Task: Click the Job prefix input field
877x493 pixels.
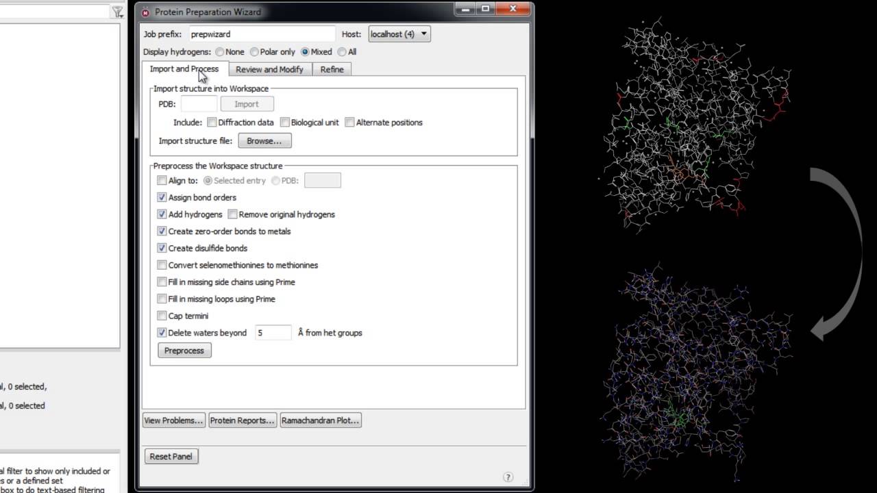Action: (262, 34)
